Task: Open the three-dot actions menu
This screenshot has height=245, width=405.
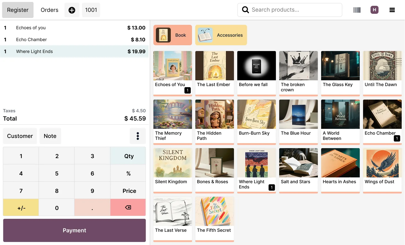Action: (138, 136)
